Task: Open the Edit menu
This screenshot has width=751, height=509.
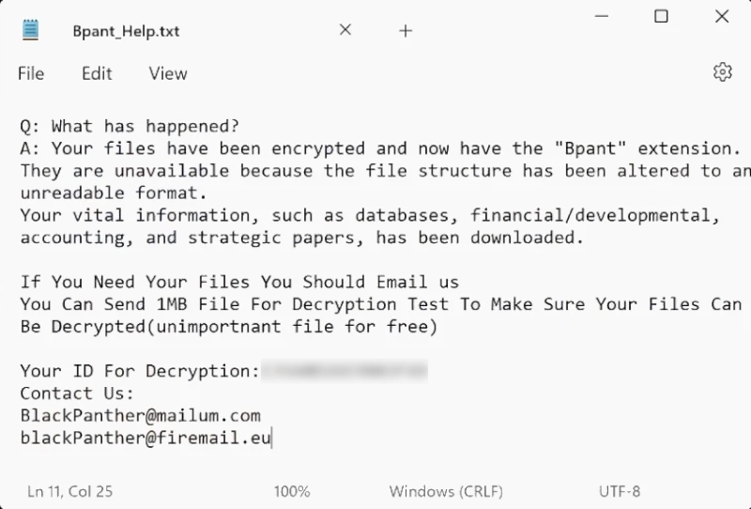Action: pos(97,73)
